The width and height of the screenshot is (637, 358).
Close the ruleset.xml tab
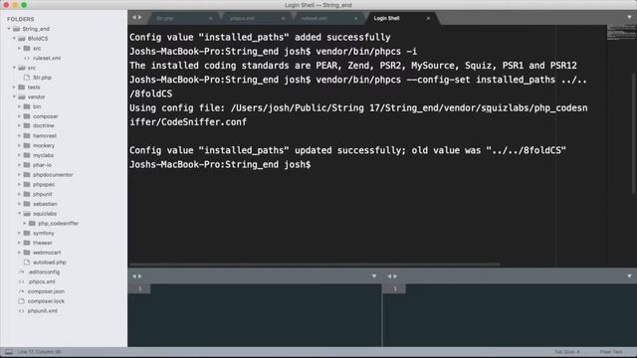(355, 18)
